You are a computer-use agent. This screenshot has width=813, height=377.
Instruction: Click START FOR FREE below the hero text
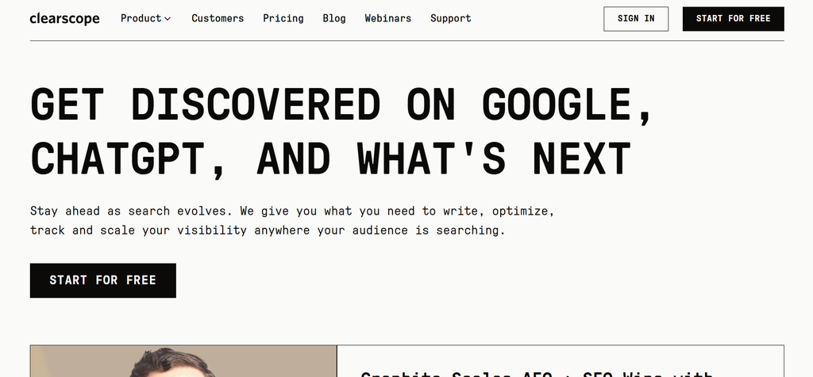click(x=102, y=280)
